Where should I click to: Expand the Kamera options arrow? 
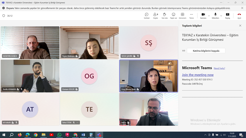click(209, 16)
